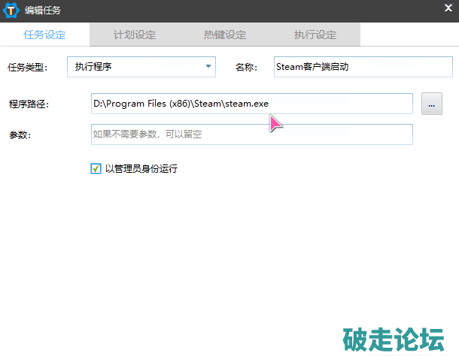Select the 执行设定 tab

coord(315,35)
